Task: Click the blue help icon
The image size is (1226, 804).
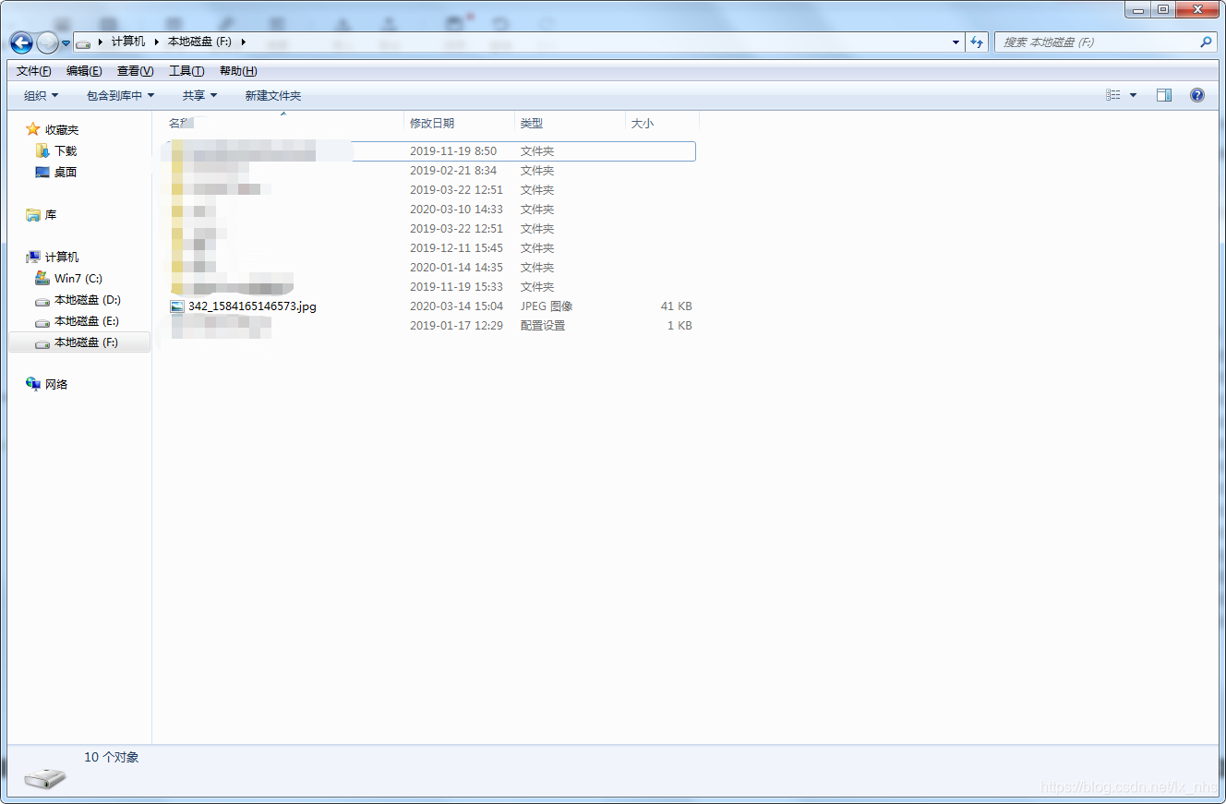Action: point(1197,95)
